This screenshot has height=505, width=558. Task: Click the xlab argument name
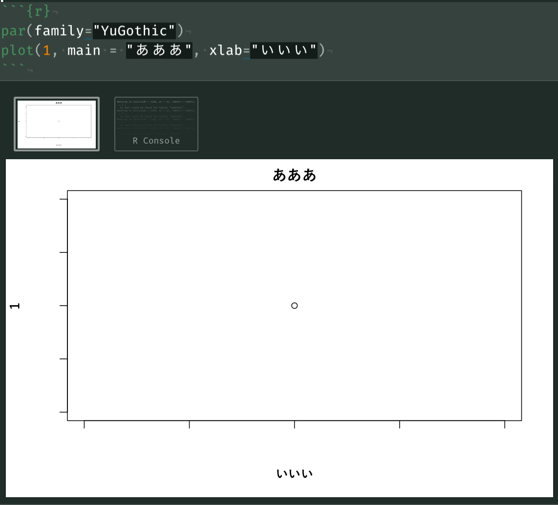point(226,50)
